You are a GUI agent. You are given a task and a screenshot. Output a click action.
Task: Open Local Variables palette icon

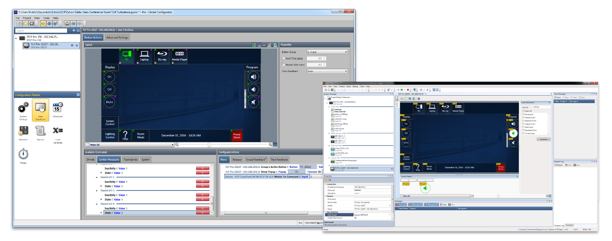[x=58, y=134]
